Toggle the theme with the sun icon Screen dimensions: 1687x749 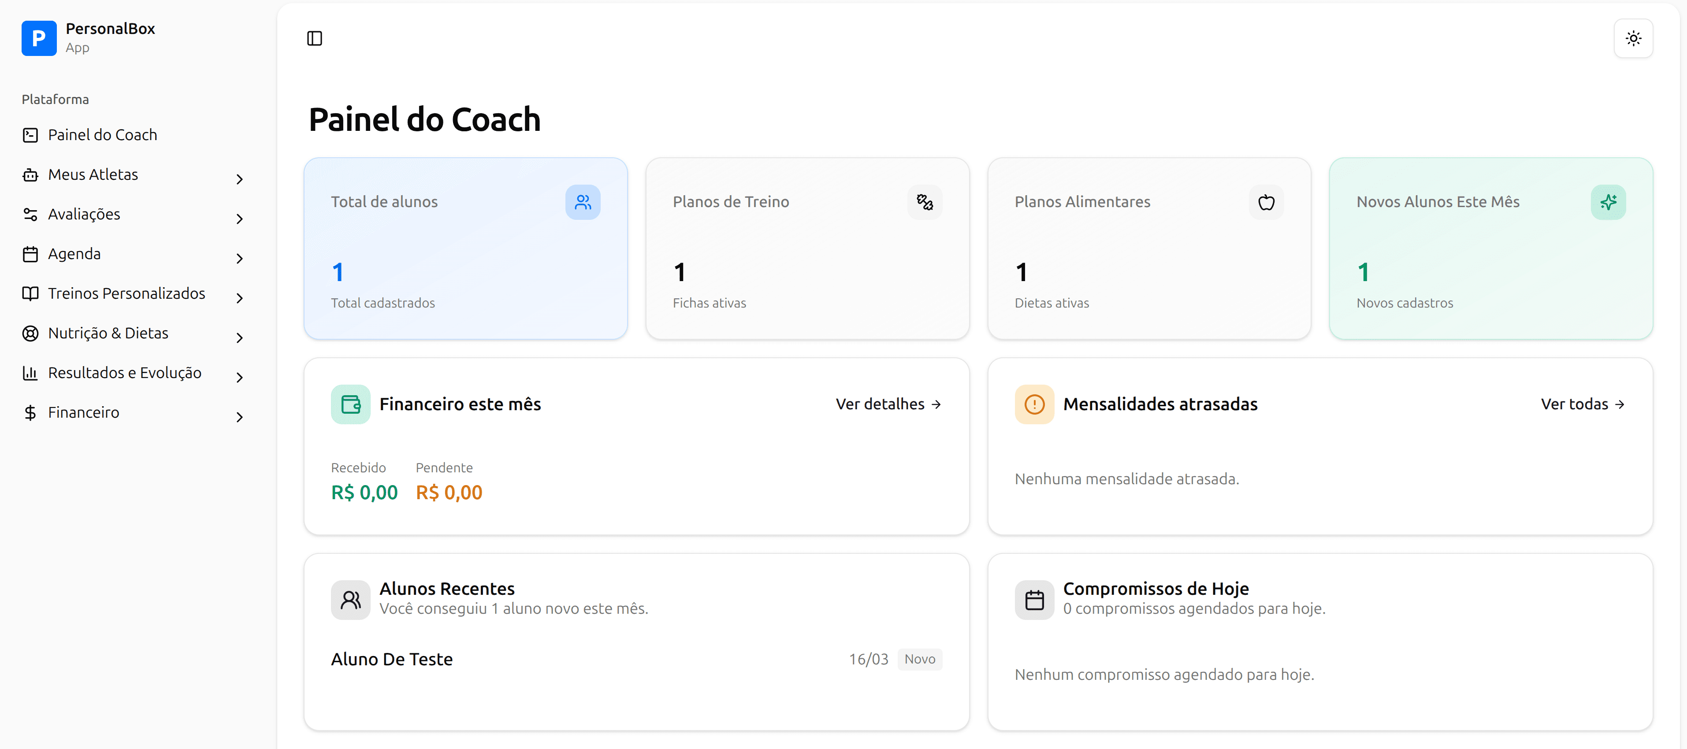pos(1633,38)
